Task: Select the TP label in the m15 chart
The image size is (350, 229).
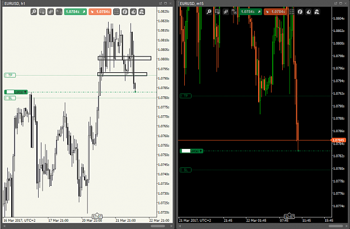Action: pyautogui.click(x=185, y=96)
